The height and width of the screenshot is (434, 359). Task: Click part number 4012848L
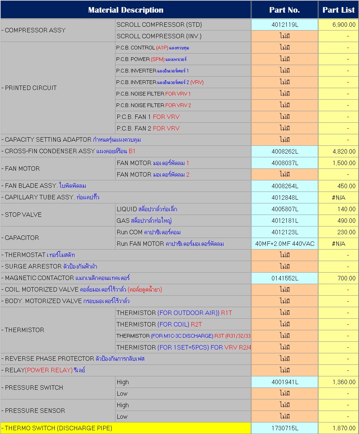(285, 197)
